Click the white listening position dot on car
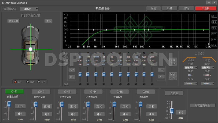The image size is (218, 123). pos(31,49)
